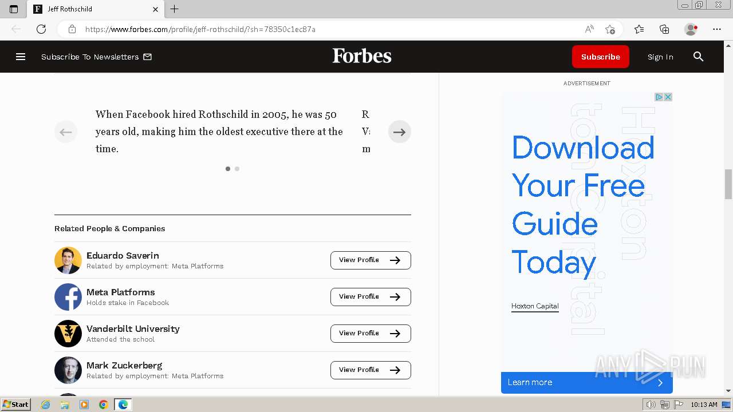
Task: Click volume speaker tray icon
Action: click(x=651, y=405)
